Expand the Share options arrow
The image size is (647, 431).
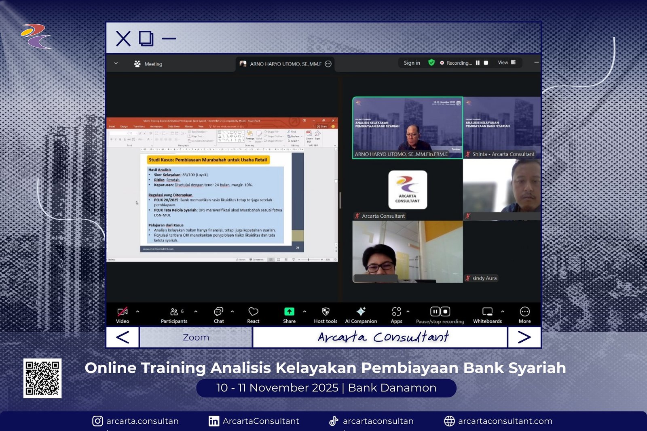pos(304,311)
